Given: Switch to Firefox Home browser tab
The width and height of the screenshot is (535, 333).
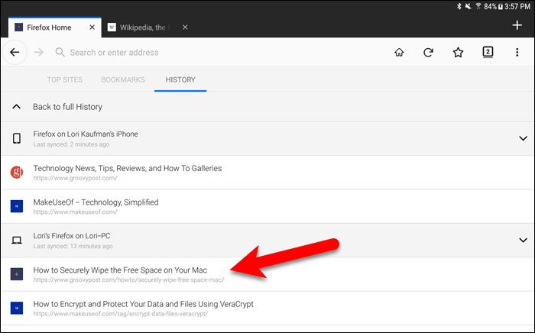Looking at the screenshot, I should 54,27.
